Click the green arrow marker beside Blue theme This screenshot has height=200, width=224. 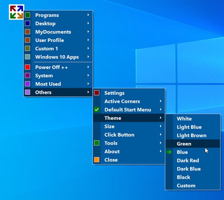169,152
